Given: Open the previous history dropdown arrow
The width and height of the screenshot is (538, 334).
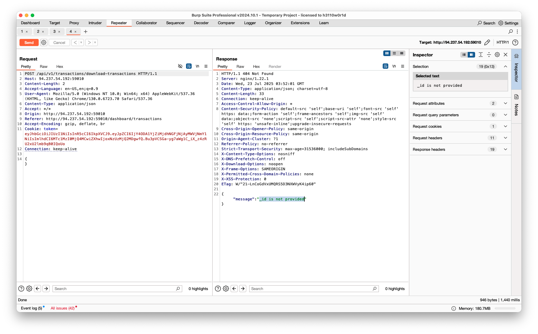Looking at the screenshot, I should [81, 42].
